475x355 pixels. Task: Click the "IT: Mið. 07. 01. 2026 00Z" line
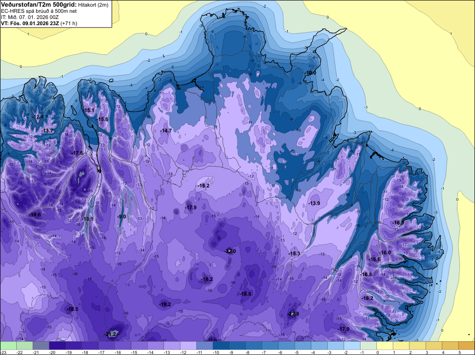31,17
